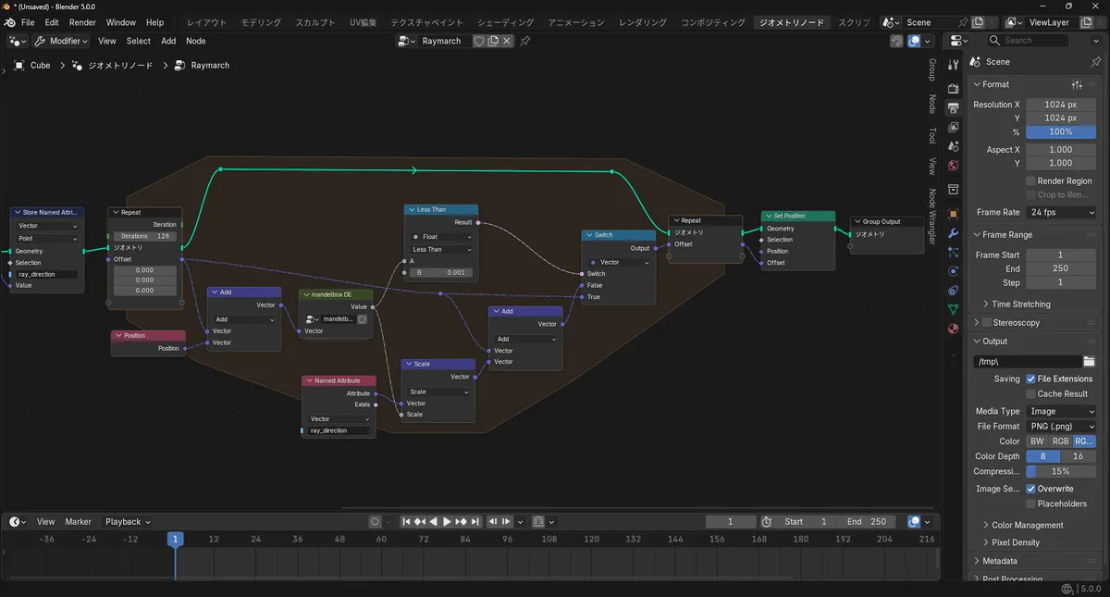Image resolution: width=1110 pixels, height=597 pixels.
Task: Toggle fake user shield for Raymarch
Action: coord(479,41)
